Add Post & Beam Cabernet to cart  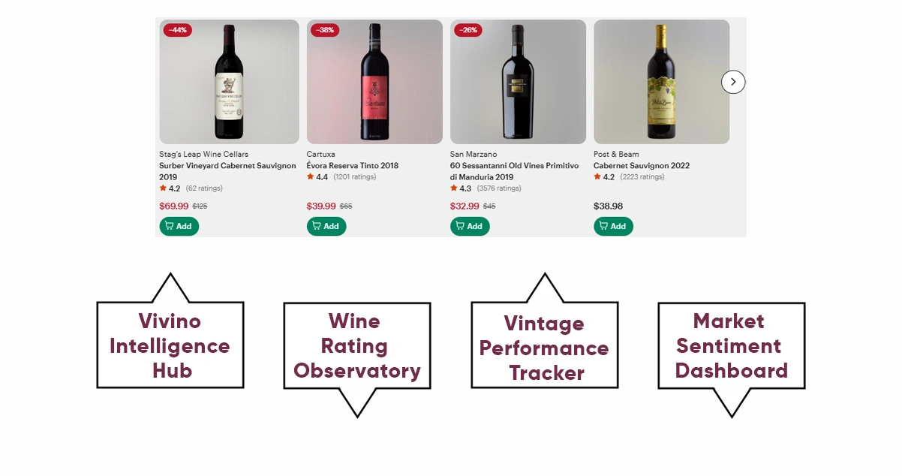coord(613,226)
